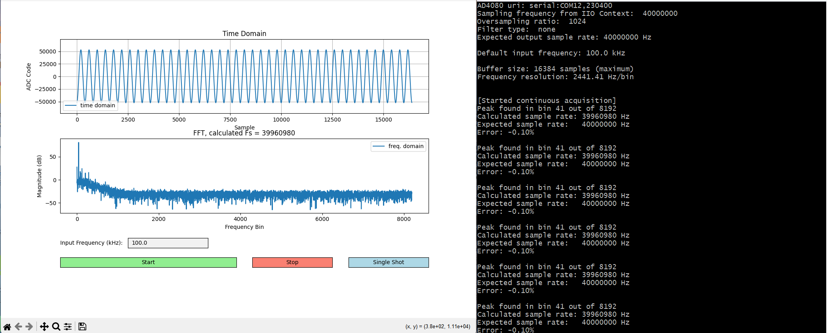Click the Frequency Bin axis label
The width and height of the screenshot is (827, 333).
(x=244, y=227)
